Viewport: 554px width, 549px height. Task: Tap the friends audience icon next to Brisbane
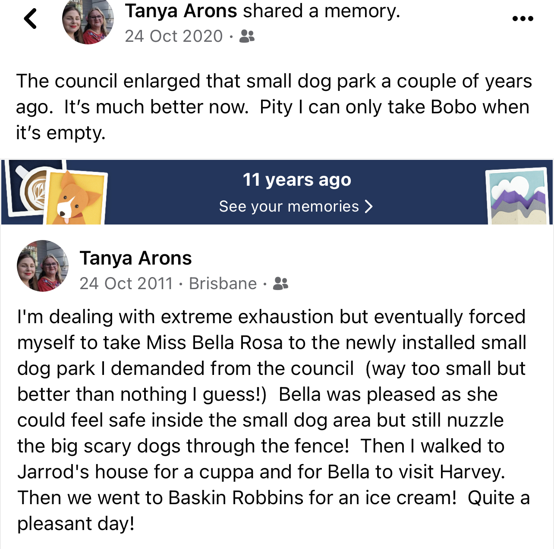(x=280, y=283)
